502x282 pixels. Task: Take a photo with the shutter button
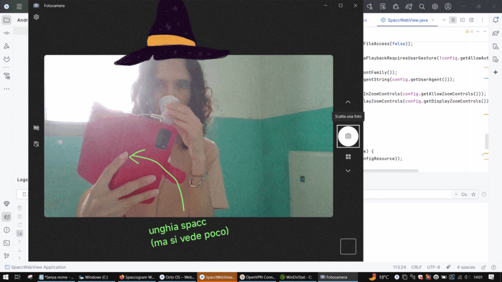[348, 136]
